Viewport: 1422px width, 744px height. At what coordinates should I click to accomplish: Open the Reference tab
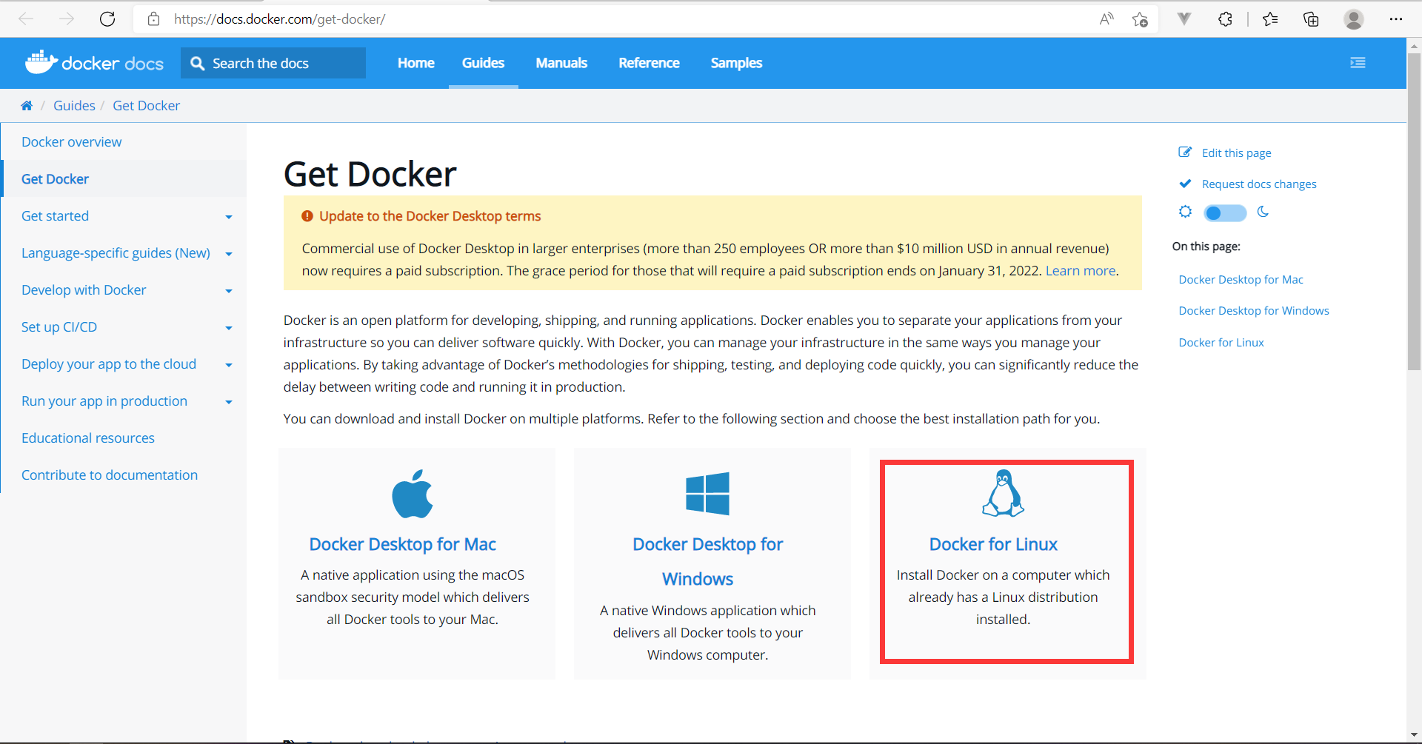point(650,63)
